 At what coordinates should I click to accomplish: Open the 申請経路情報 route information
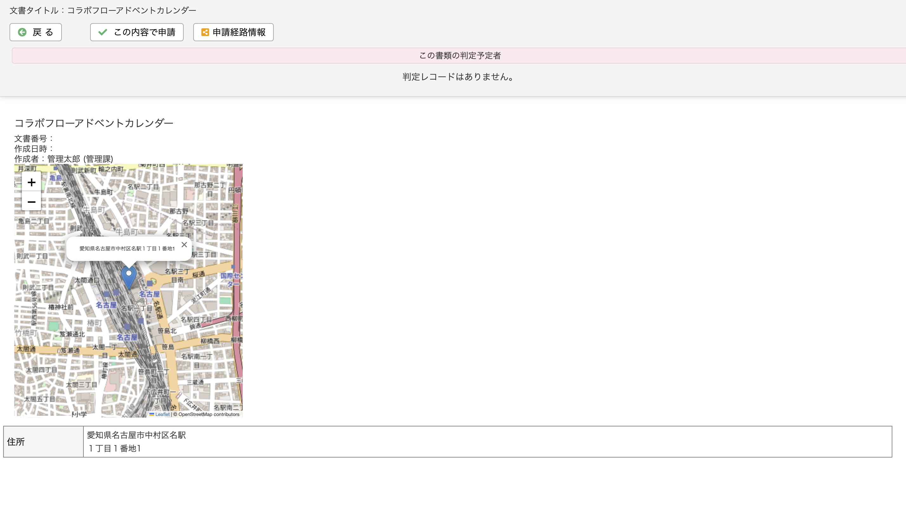(233, 32)
